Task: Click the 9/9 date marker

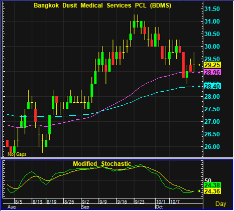Action: tap(103, 201)
